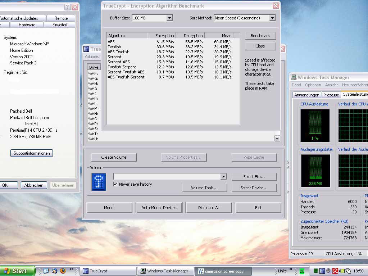Select the AES-Twofish-Serpent row
This screenshot has width=368, height=276.
(x=169, y=77)
